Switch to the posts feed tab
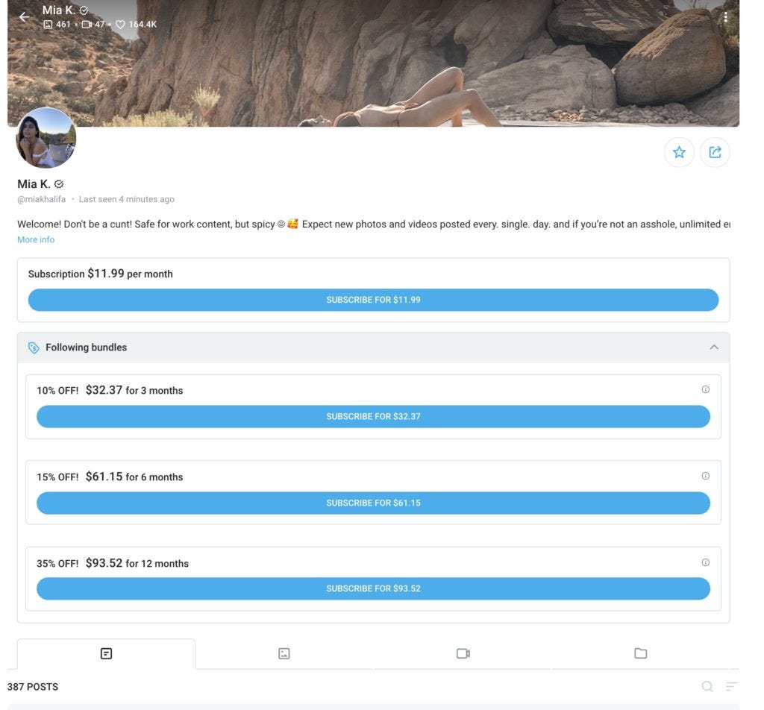The width and height of the screenshot is (764, 710). pyautogui.click(x=106, y=653)
